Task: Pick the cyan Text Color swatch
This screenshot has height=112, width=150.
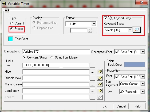Action: tap(10, 39)
